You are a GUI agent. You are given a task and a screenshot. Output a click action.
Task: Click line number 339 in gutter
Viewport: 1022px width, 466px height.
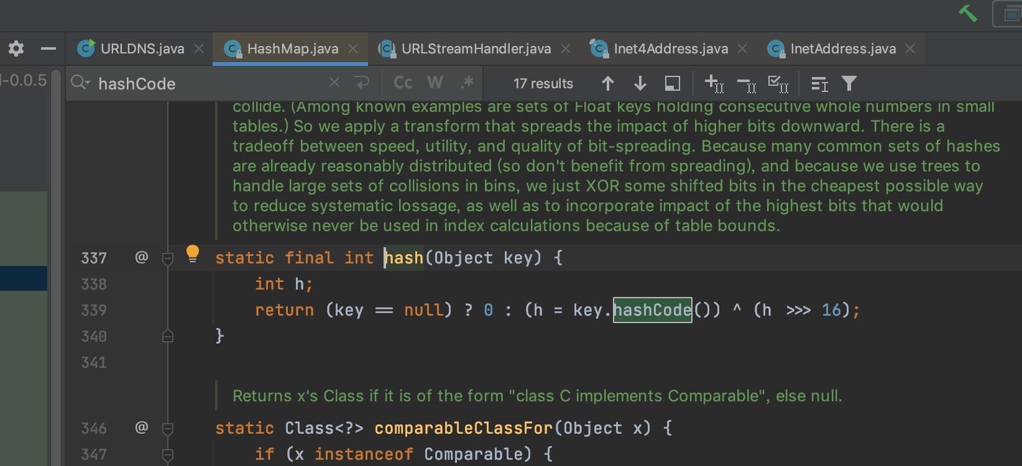click(94, 310)
